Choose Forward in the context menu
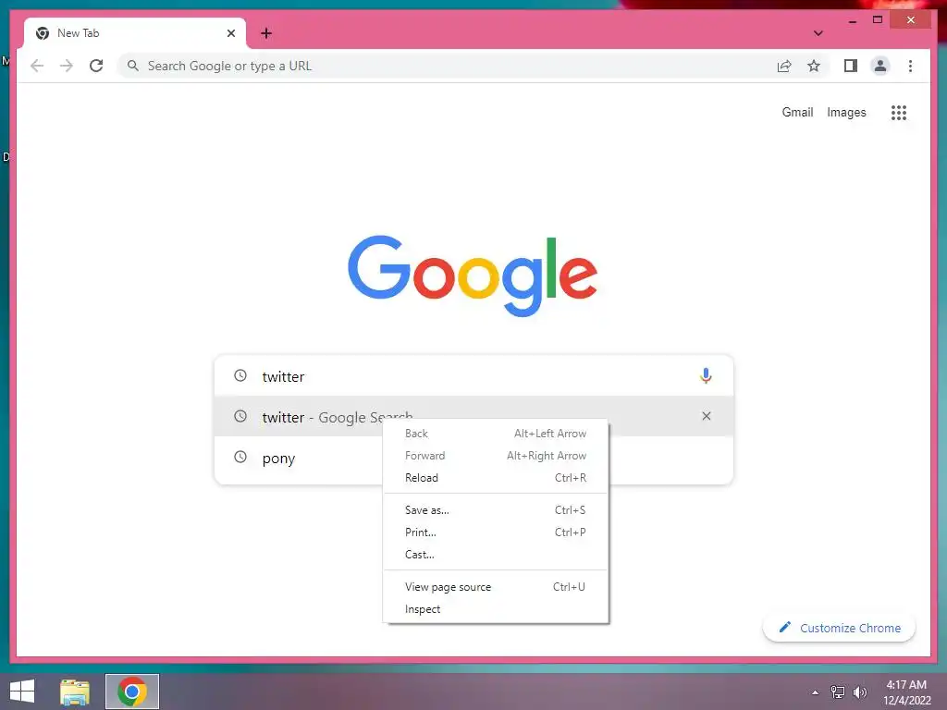 coord(496,456)
